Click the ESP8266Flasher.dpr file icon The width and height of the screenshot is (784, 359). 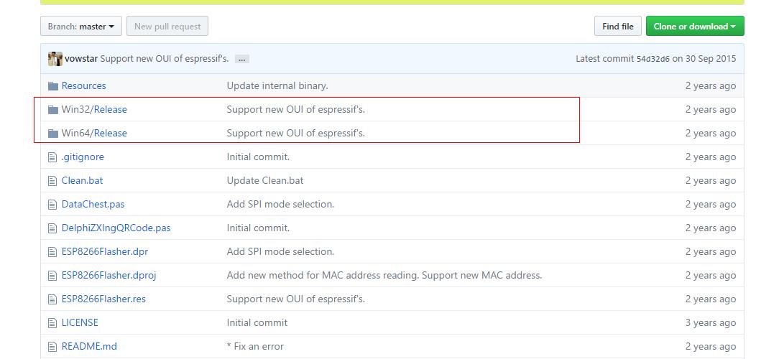(52, 252)
